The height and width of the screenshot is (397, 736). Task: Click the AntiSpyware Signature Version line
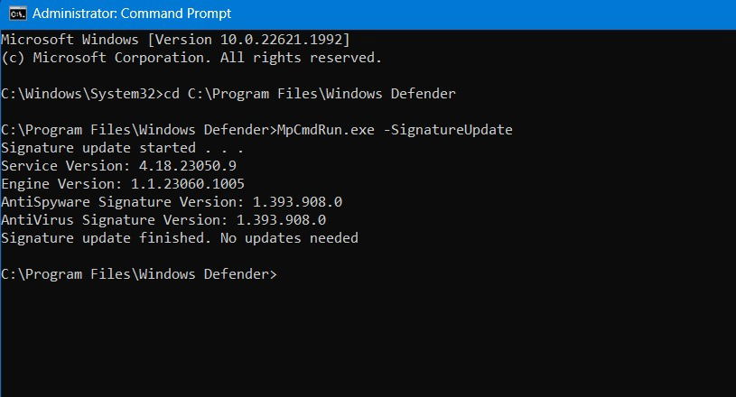point(172,202)
